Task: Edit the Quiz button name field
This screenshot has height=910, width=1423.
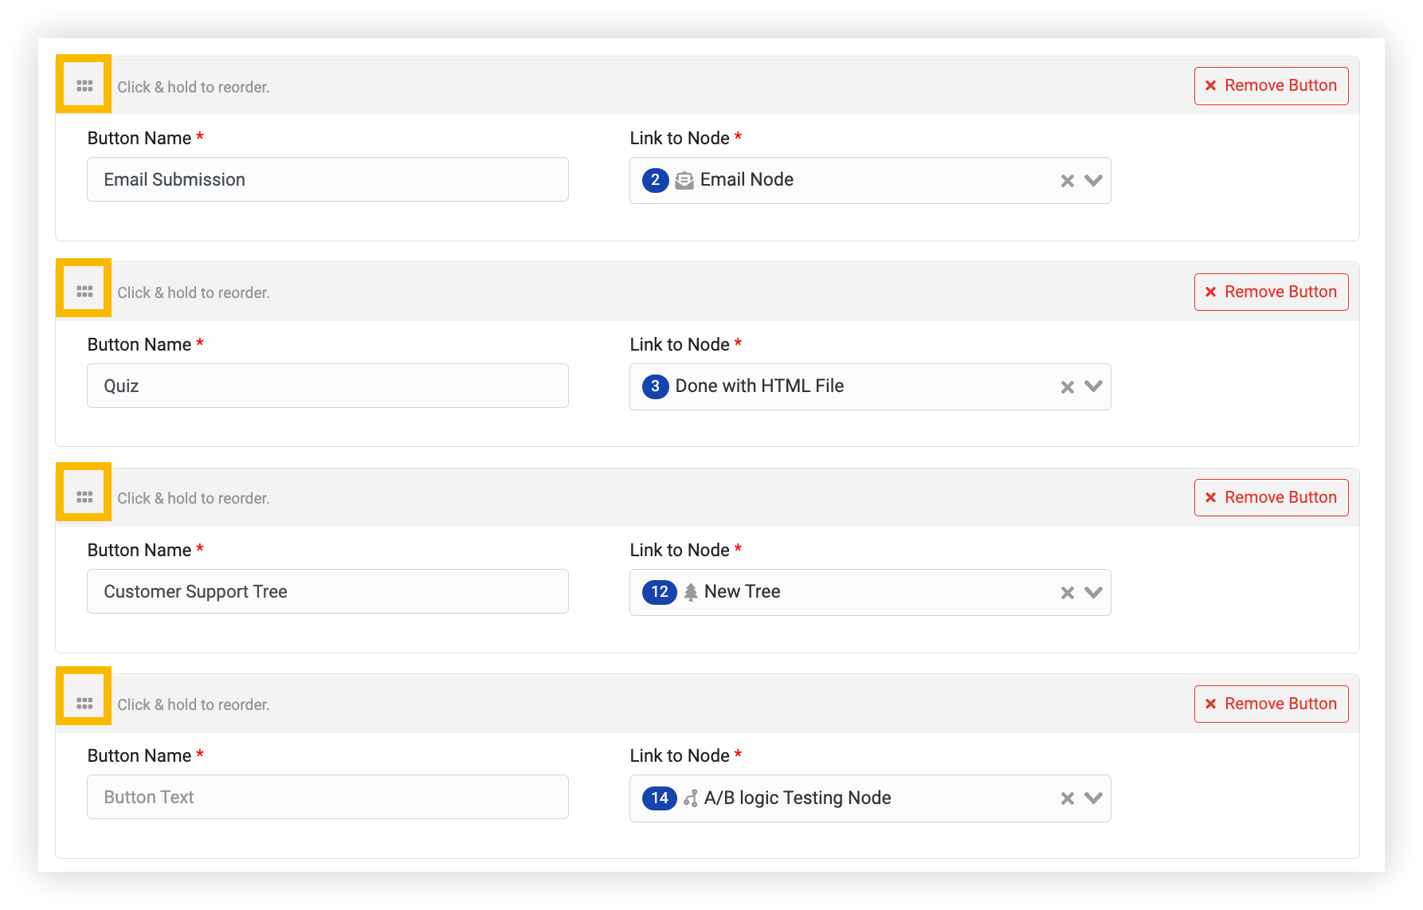Action: [x=327, y=386]
